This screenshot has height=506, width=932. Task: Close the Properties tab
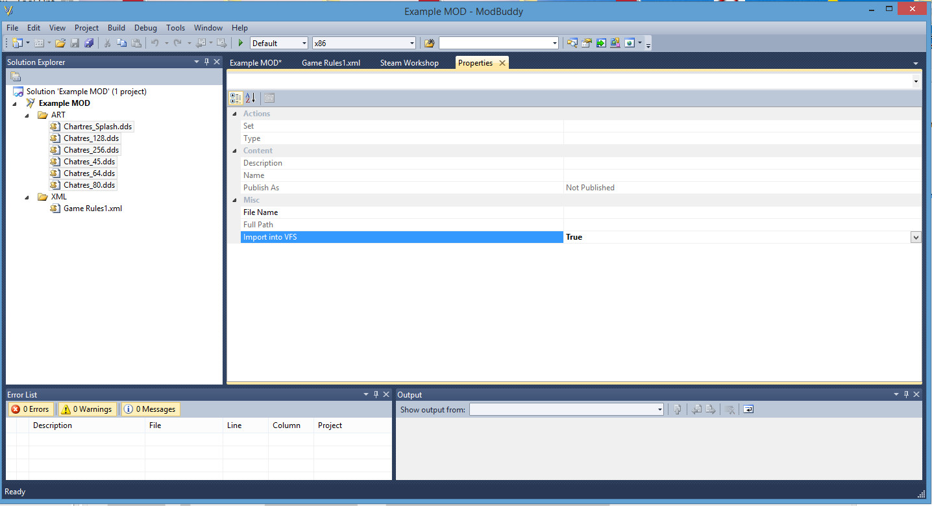502,63
